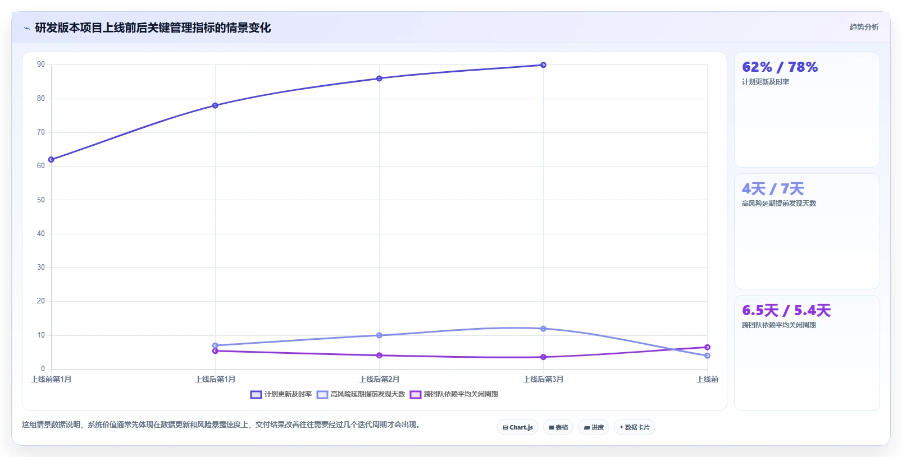
Task: Click the 进度 tag pill
Action: point(594,427)
